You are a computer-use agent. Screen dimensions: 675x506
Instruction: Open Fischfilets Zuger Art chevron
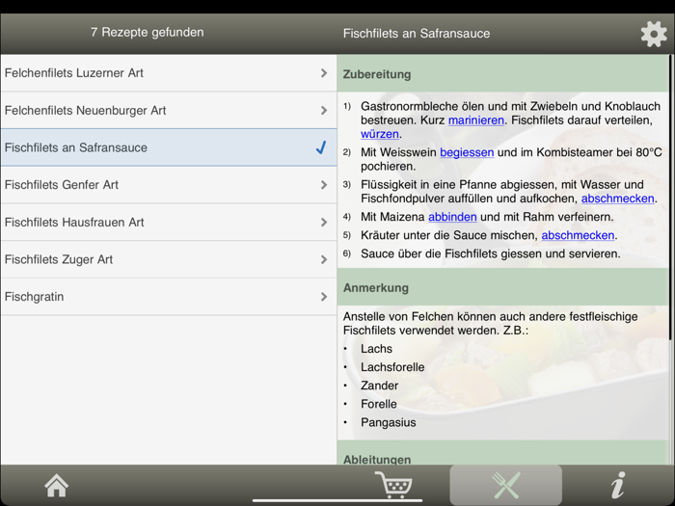tap(324, 259)
